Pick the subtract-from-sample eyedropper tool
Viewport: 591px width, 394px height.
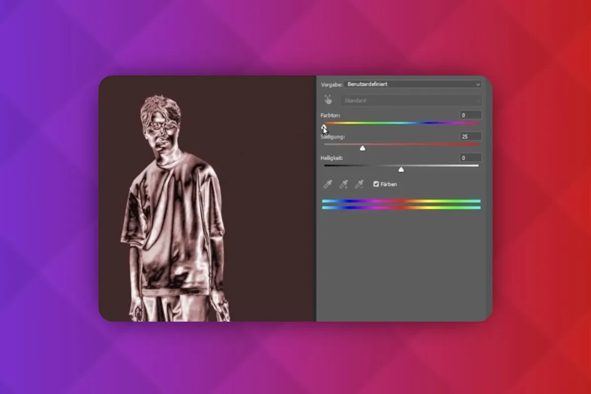(x=360, y=184)
